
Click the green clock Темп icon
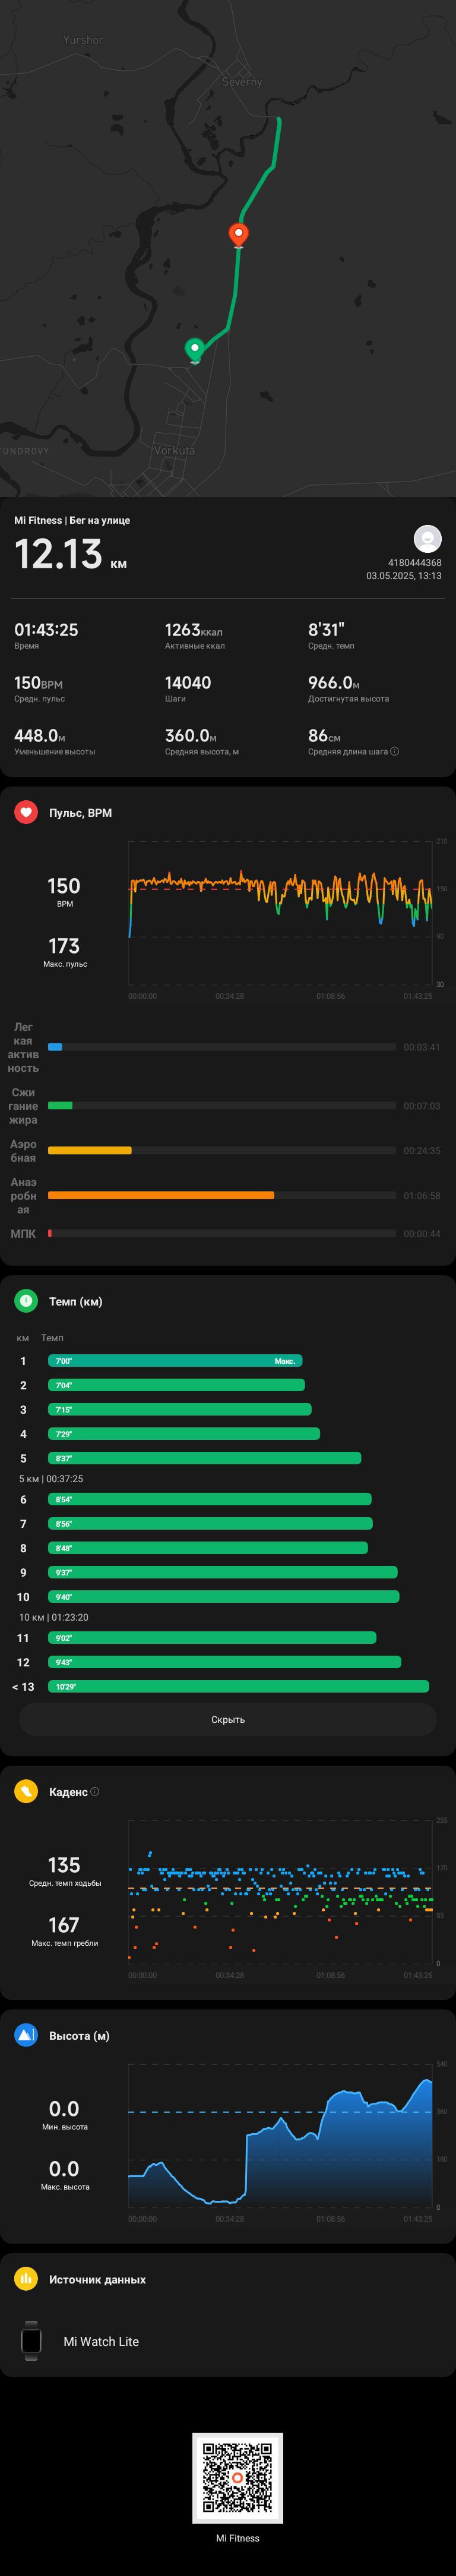point(26,1301)
